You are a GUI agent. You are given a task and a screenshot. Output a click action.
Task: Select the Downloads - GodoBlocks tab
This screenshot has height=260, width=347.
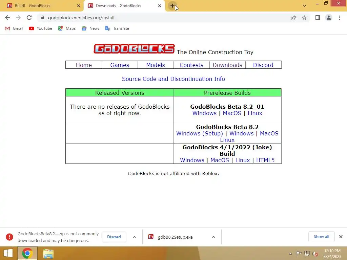124,6
